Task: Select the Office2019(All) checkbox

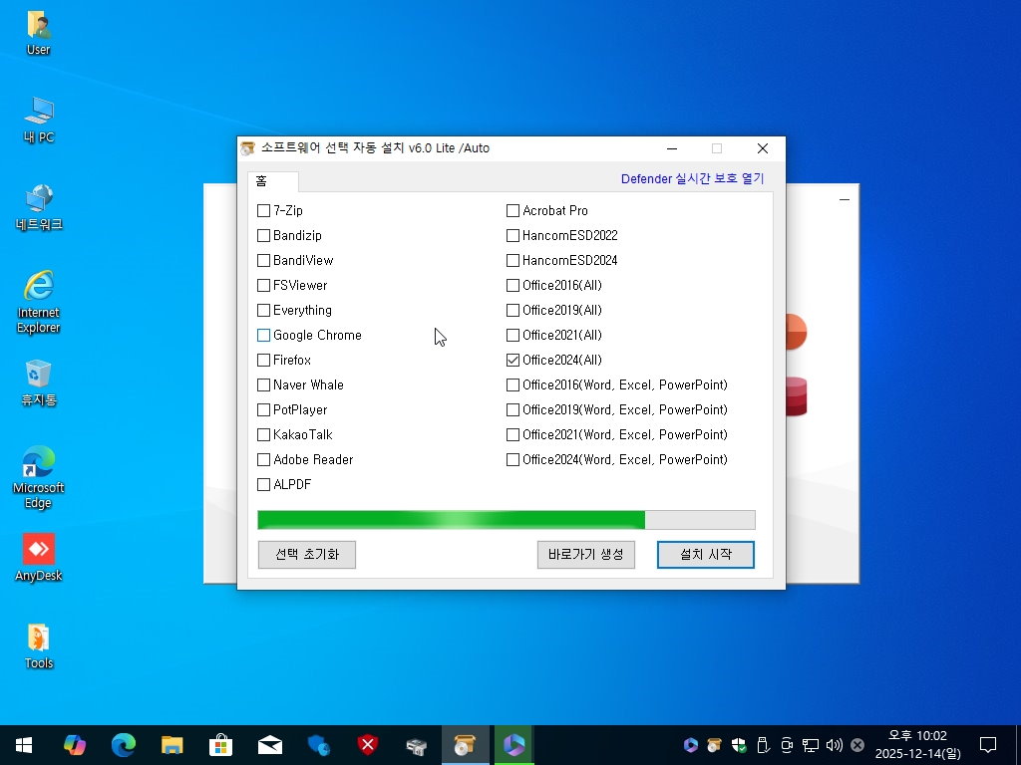Action: [513, 311]
